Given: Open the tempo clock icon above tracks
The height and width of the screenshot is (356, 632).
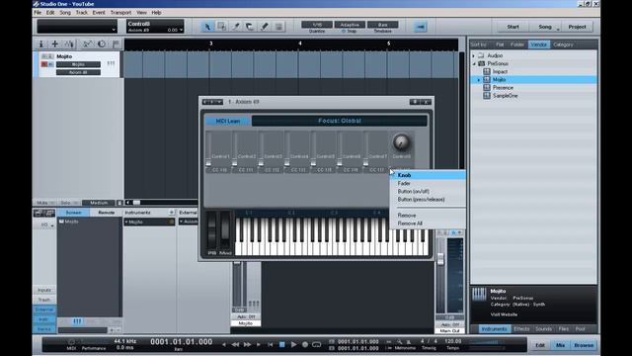Looking at the screenshot, I should point(102,44).
